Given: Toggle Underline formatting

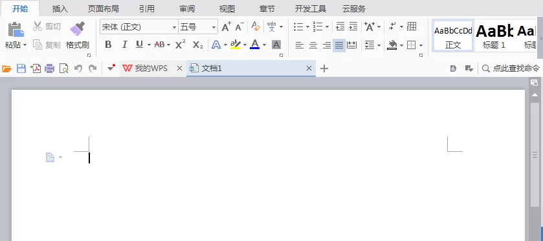Looking at the screenshot, I should pyautogui.click(x=139, y=45).
